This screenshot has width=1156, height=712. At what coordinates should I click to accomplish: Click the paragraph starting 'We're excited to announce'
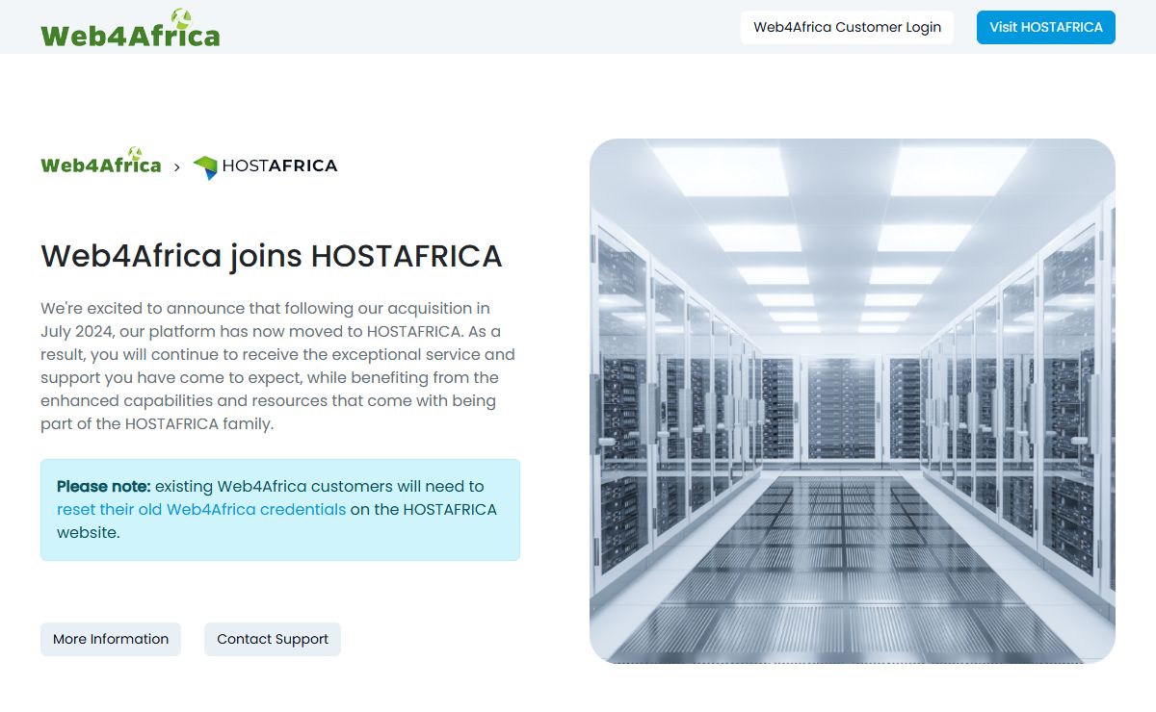point(279,366)
